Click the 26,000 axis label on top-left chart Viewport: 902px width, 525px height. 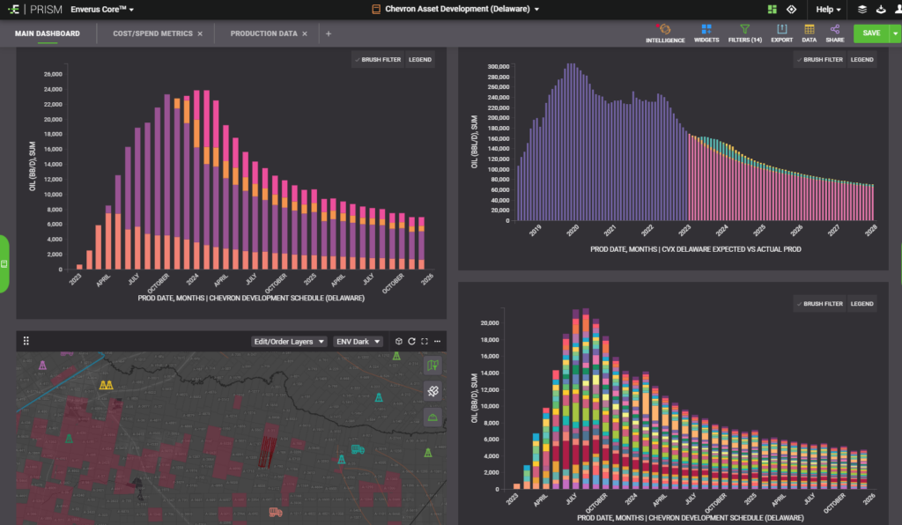coord(53,74)
